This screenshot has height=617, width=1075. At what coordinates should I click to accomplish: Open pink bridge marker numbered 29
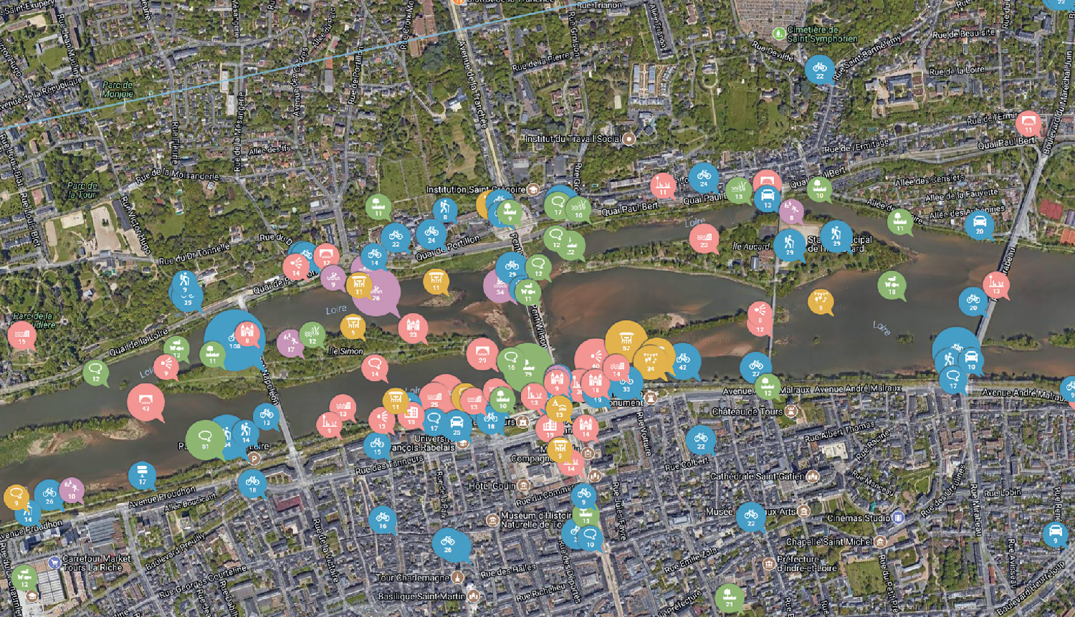[482, 354]
